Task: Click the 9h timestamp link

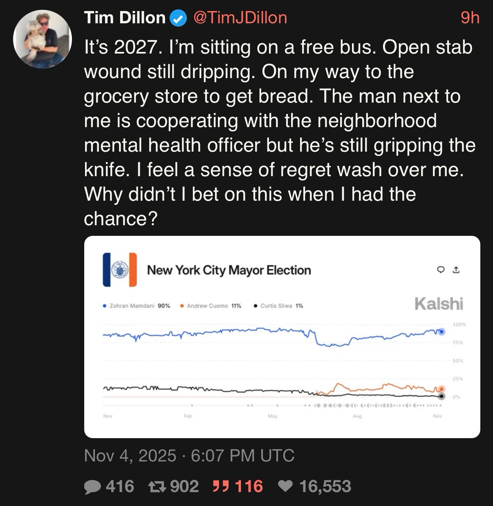Action: pos(469,18)
